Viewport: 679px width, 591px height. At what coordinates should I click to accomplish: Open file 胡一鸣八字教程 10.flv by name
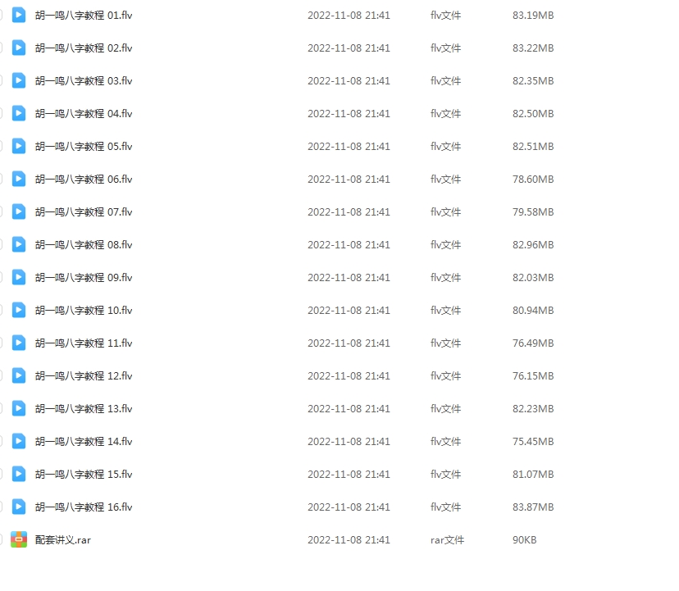[x=84, y=311]
